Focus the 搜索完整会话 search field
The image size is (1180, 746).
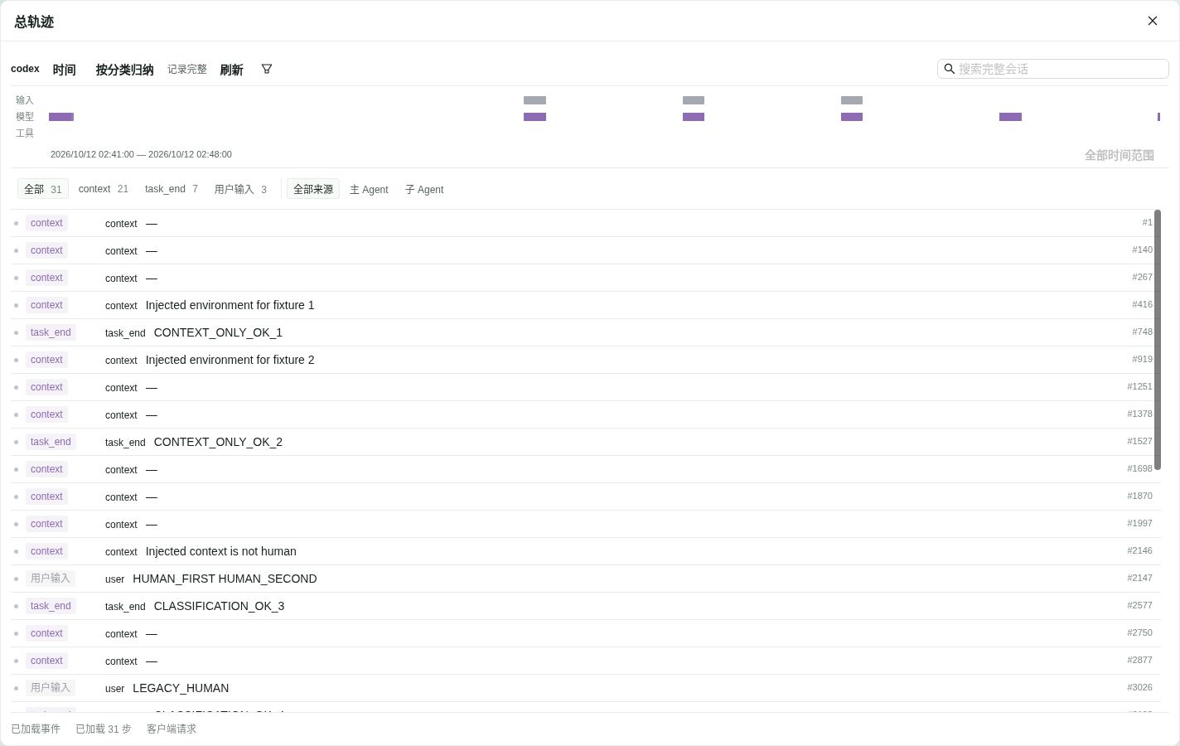(1053, 69)
